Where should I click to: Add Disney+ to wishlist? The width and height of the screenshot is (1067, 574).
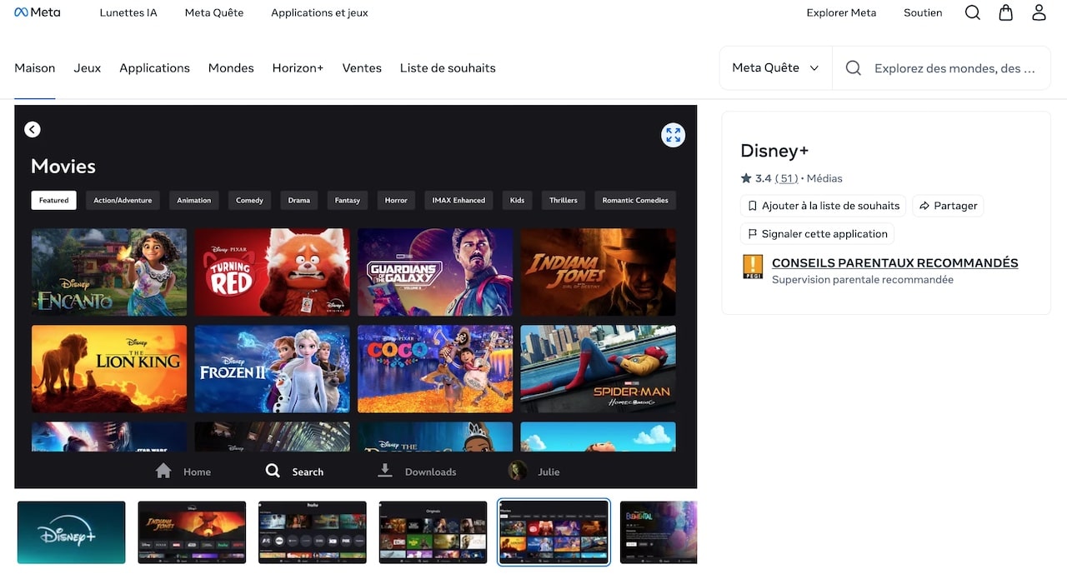[x=823, y=206]
